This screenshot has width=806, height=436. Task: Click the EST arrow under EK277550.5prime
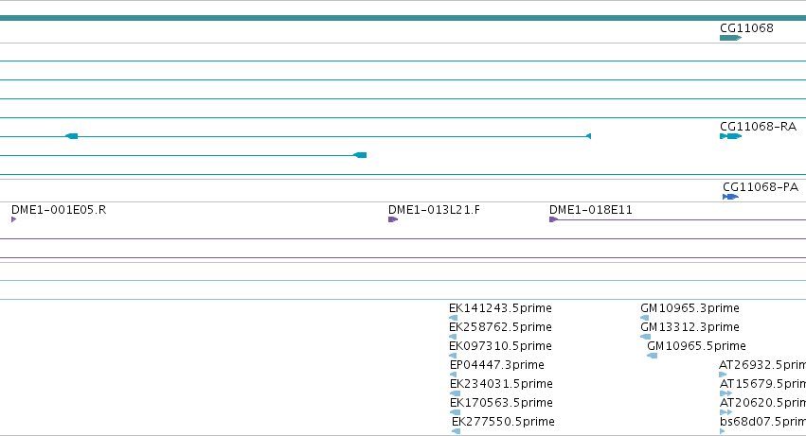click(x=456, y=431)
